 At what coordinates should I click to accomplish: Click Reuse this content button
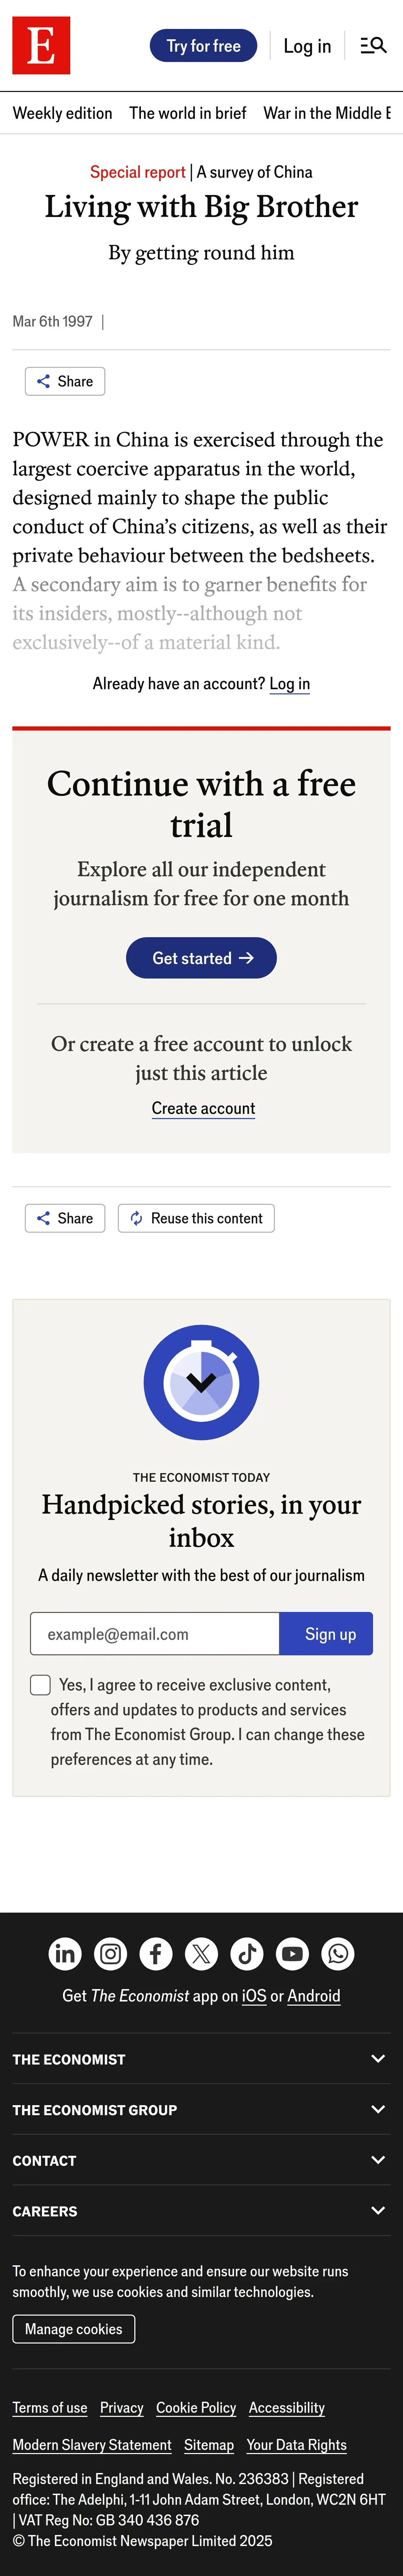coord(196,1218)
